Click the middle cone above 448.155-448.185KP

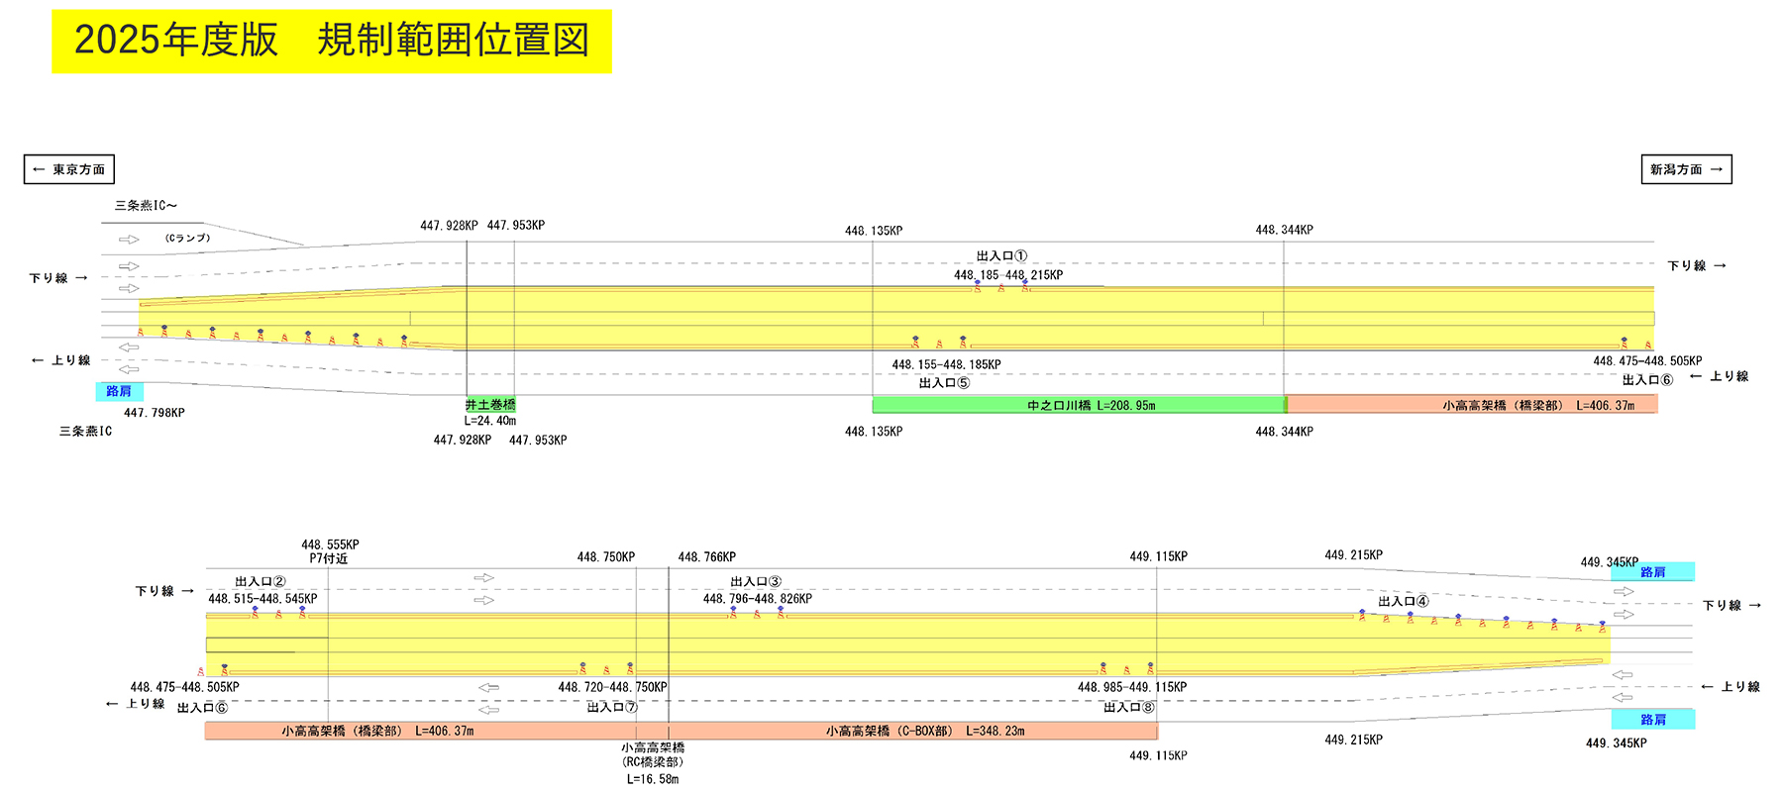[x=939, y=344]
